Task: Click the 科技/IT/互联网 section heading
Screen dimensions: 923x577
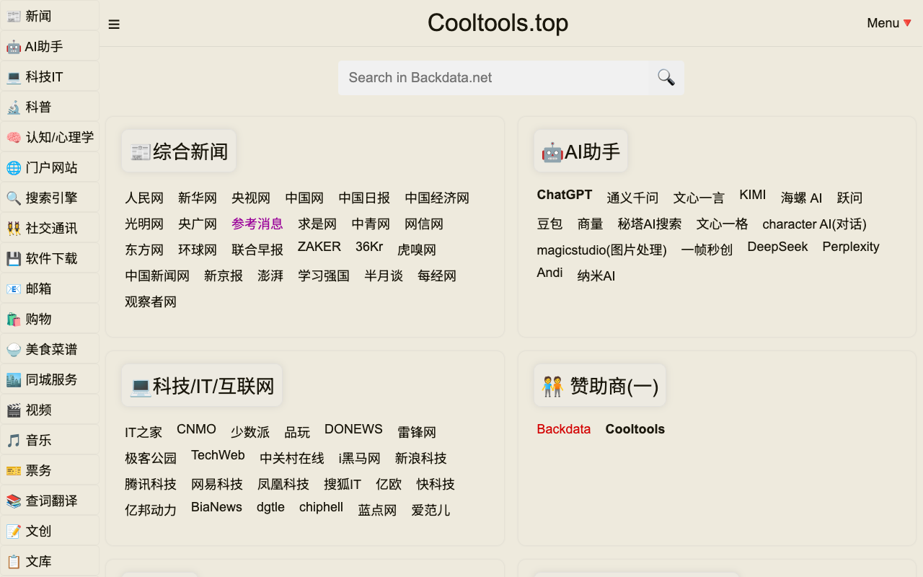Action: pyautogui.click(x=202, y=386)
